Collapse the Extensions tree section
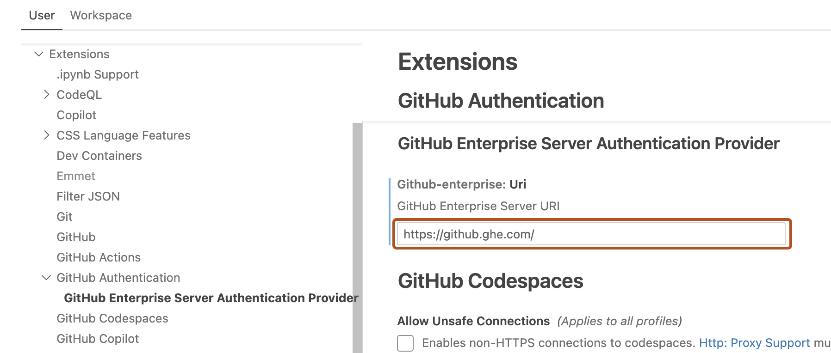Screen dimensions: 831x353 (x=39, y=54)
